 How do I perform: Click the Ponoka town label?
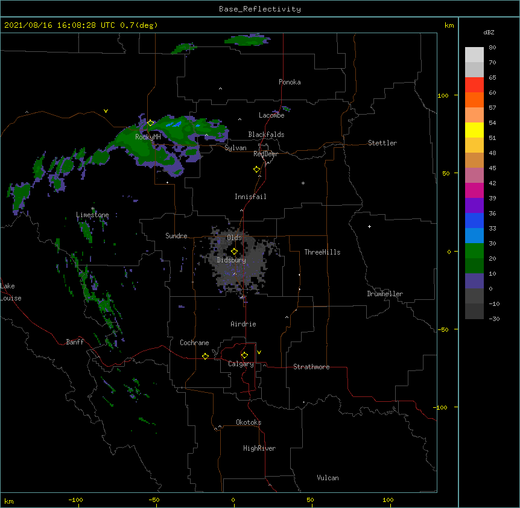pos(290,82)
